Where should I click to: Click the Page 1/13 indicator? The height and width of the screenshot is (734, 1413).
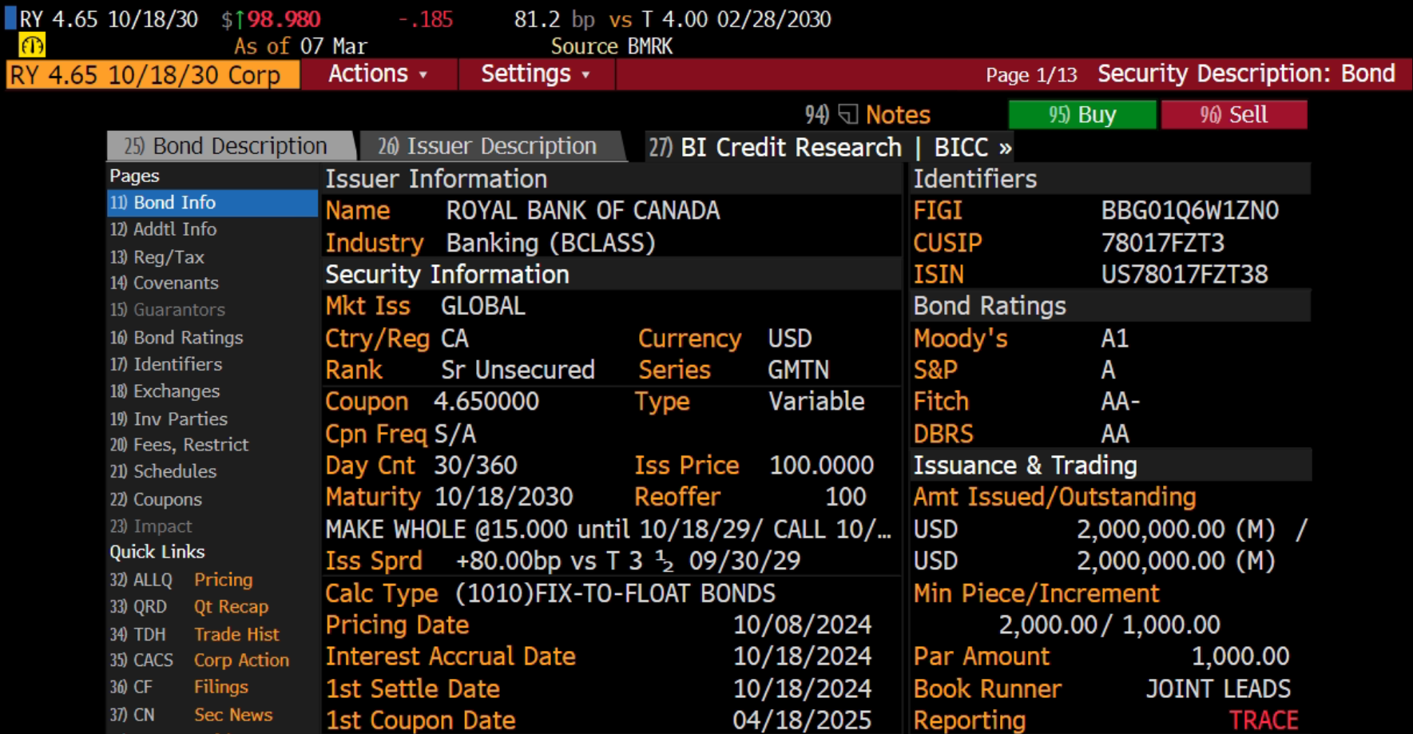point(1031,75)
